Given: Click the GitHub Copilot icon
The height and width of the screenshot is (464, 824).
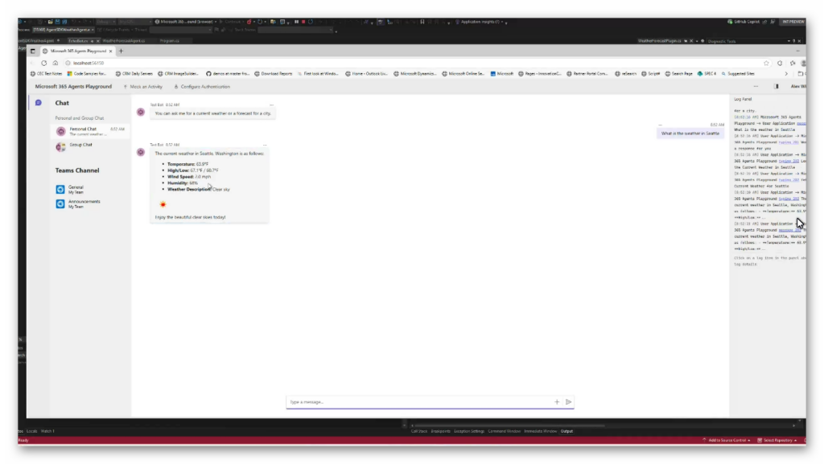Looking at the screenshot, I should tap(730, 22).
